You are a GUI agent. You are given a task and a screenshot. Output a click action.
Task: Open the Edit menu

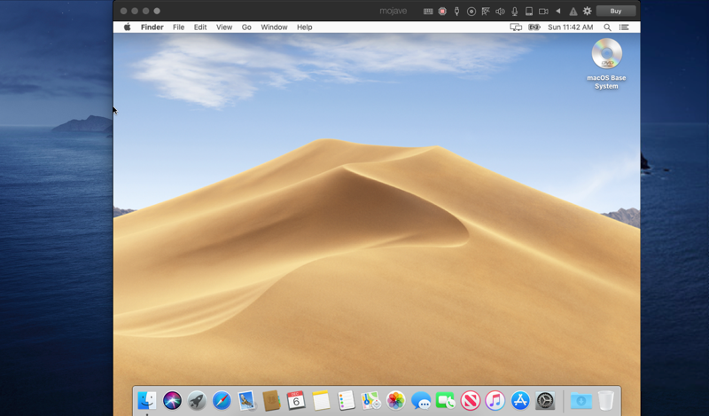pyautogui.click(x=200, y=27)
